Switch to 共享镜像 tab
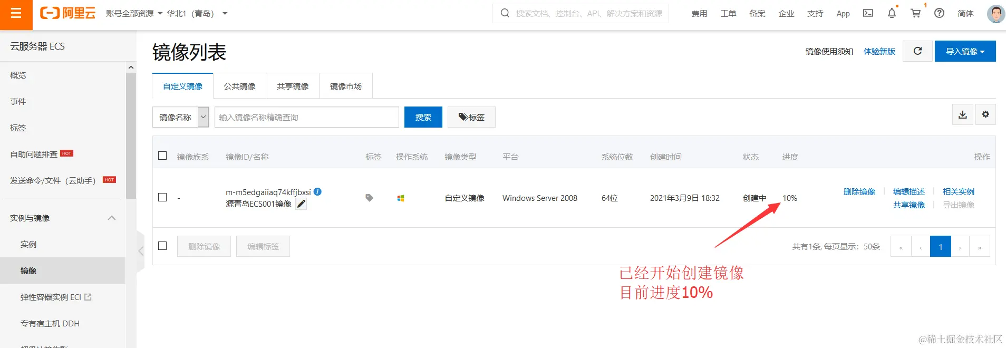1006x348 pixels. point(293,86)
